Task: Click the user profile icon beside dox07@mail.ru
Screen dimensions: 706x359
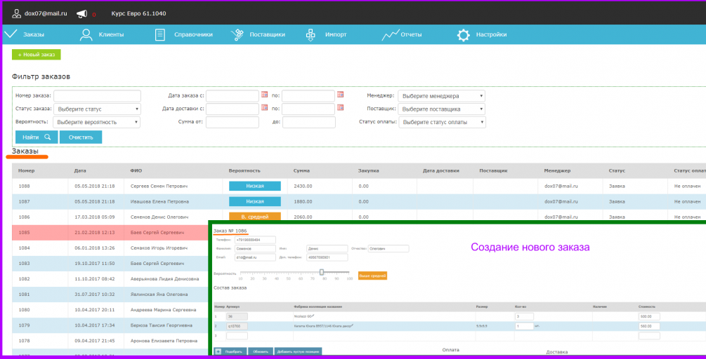Action: [17, 13]
